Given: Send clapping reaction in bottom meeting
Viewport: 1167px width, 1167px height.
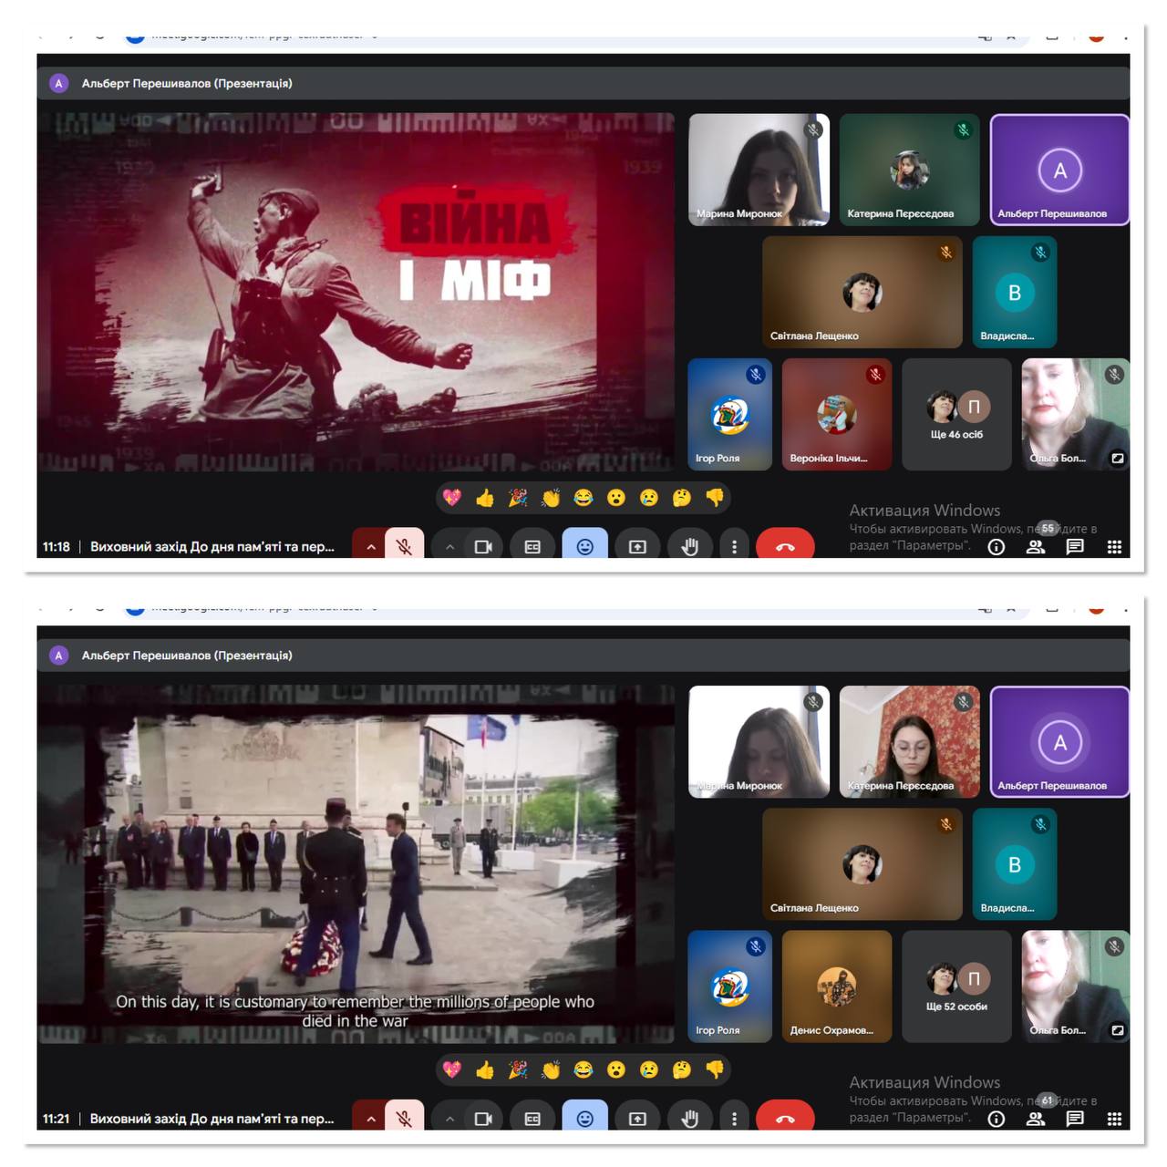Looking at the screenshot, I should [x=551, y=1069].
